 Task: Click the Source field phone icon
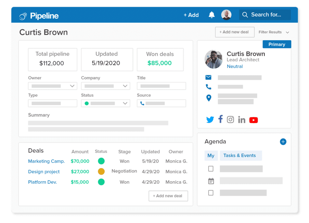click(x=142, y=103)
